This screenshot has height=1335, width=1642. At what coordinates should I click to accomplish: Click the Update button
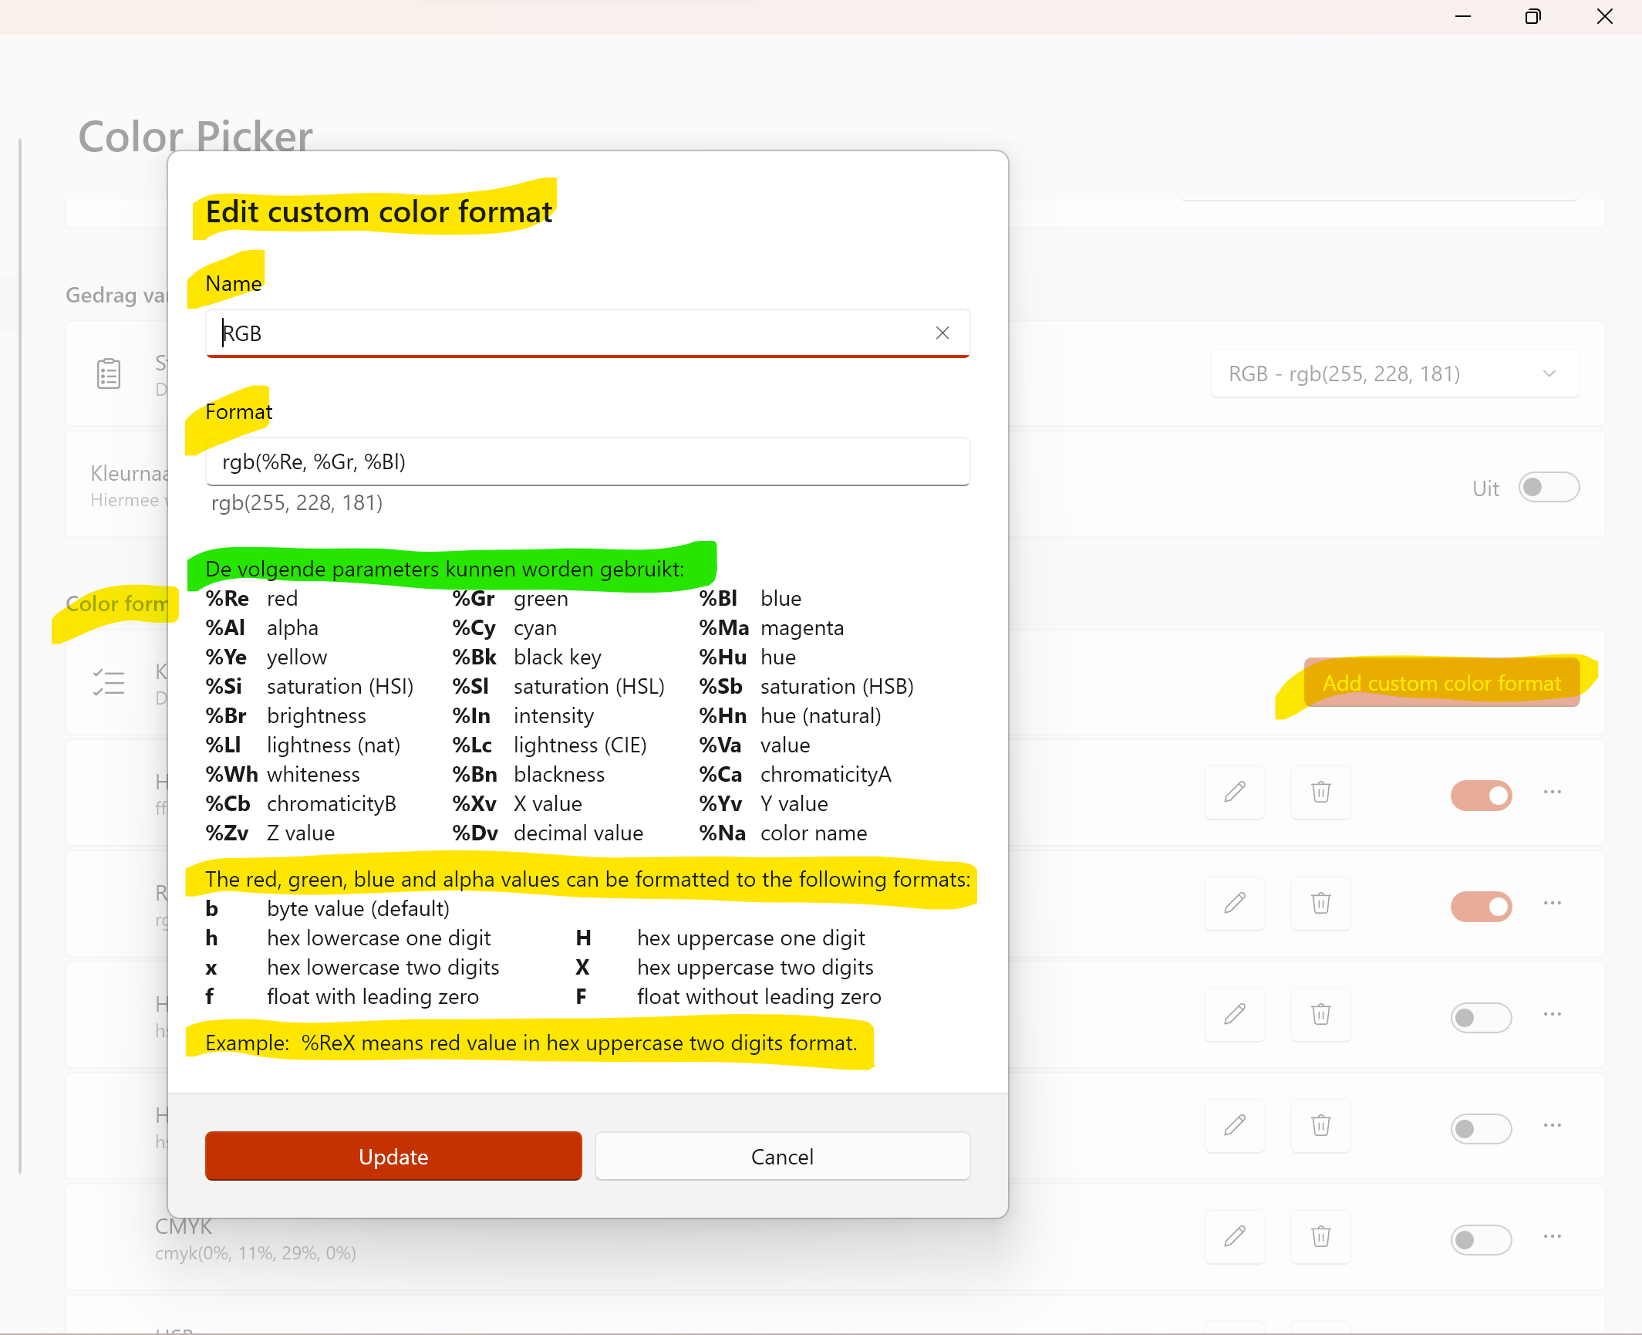pos(393,1156)
